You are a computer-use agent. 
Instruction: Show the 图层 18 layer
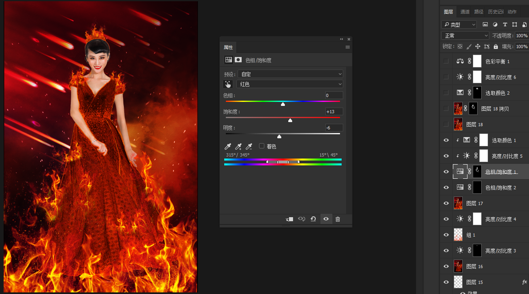click(446, 124)
